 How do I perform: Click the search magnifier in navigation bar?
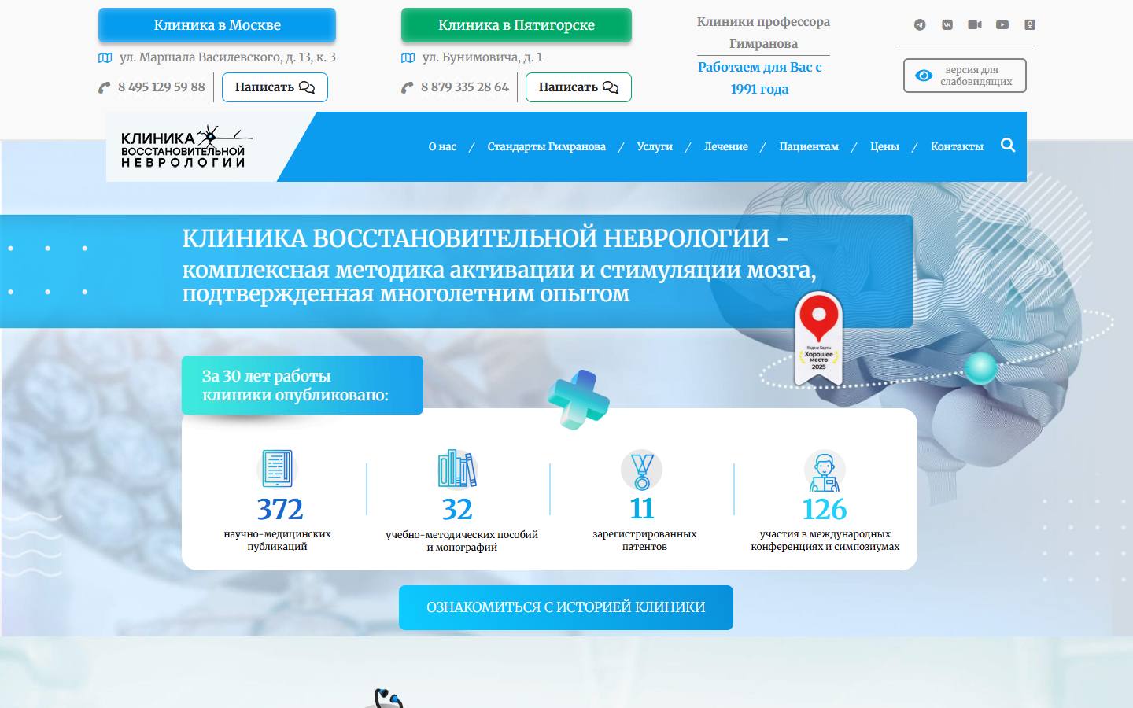coord(1008,146)
